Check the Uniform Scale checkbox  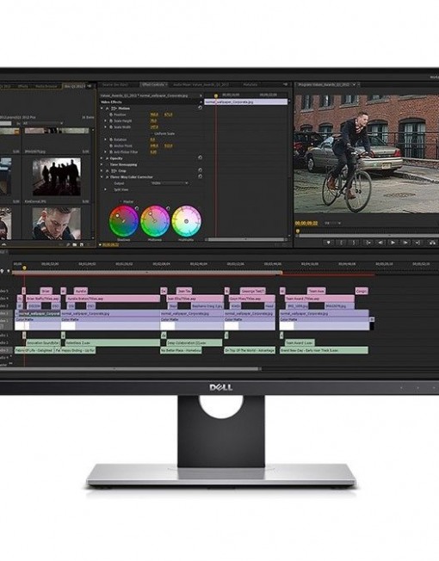[x=151, y=133]
